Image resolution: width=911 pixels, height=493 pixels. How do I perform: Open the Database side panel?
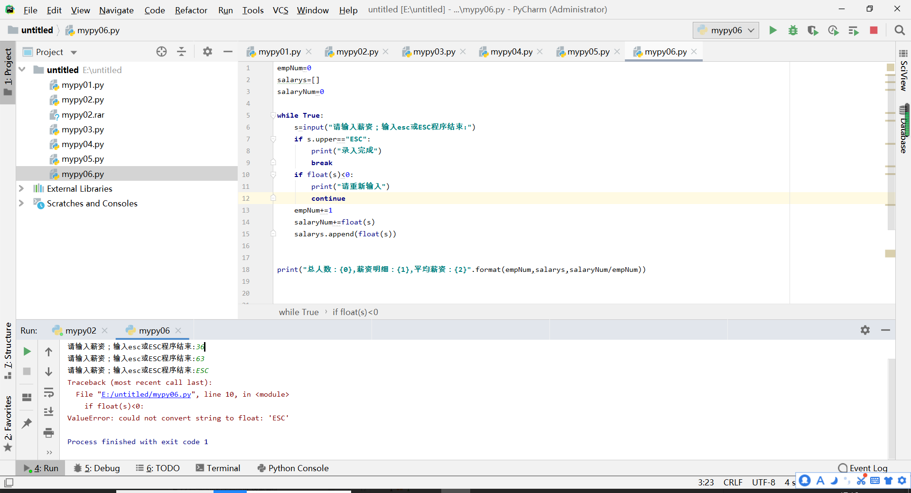[x=903, y=129]
